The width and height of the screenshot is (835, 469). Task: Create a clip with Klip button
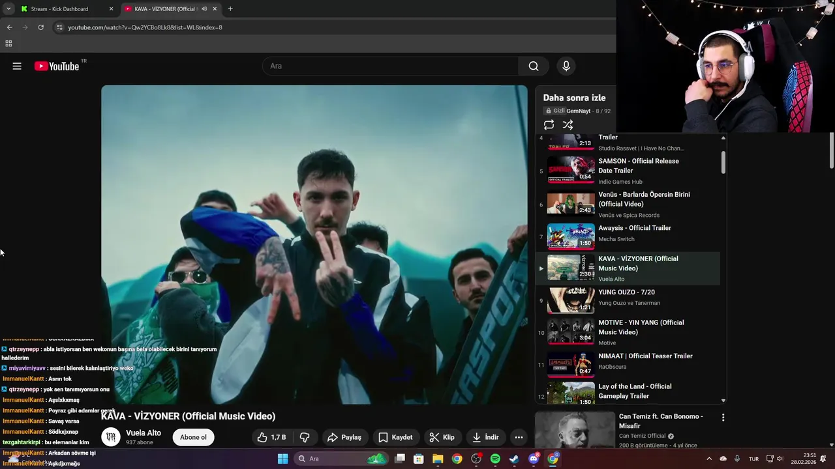click(442, 437)
